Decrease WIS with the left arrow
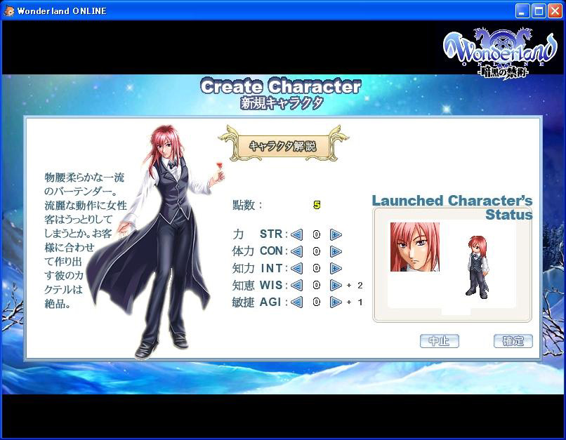Viewport: 566px width, 440px height. pyautogui.click(x=297, y=286)
